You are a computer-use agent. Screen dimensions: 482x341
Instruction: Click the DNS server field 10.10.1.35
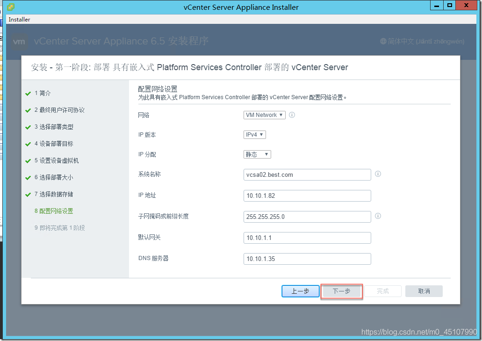(x=307, y=259)
